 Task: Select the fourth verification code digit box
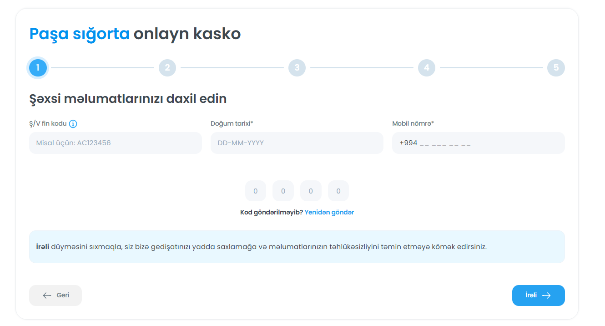pyautogui.click(x=338, y=191)
